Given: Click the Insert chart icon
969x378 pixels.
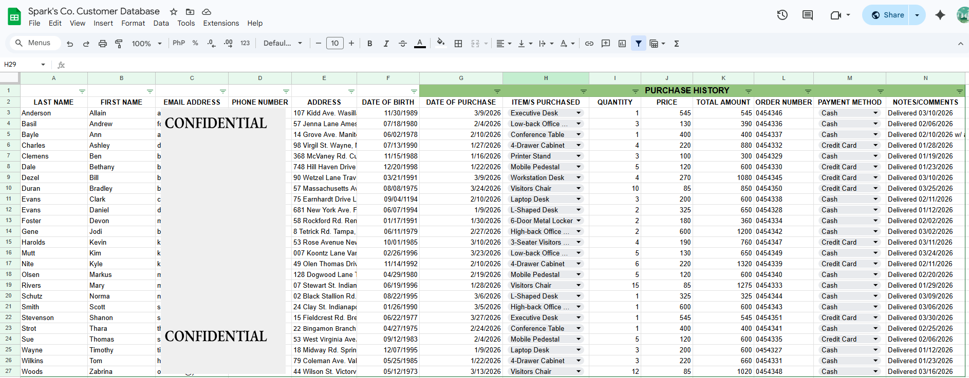Looking at the screenshot, I should click(x=622, y=44).
